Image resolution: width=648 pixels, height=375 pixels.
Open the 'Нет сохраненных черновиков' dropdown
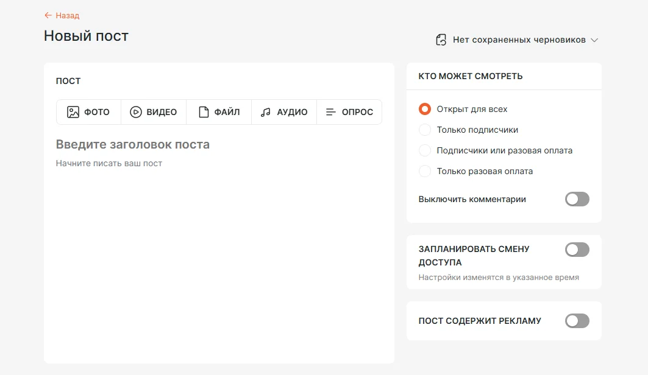[x=519, y=40]
